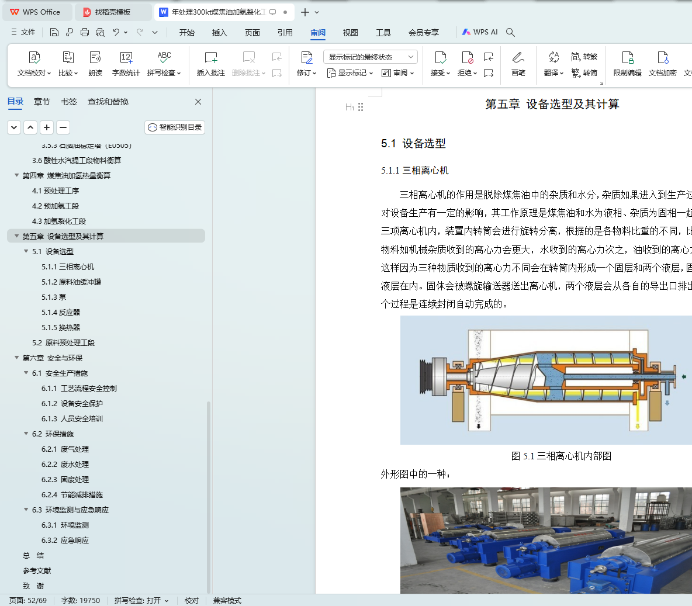Click the collapse-level minus button in outline
Image resolution: width=692 pixels, height=606 pixels.
63,127
